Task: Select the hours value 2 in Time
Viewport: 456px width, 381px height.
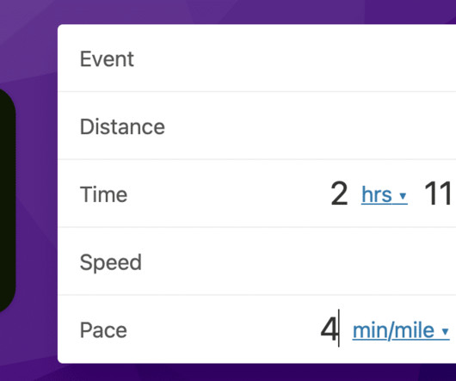Action: tap(339, 194)
